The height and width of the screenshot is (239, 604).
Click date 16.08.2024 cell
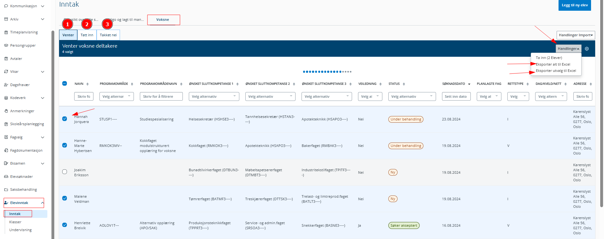click(x=451, y=225)
